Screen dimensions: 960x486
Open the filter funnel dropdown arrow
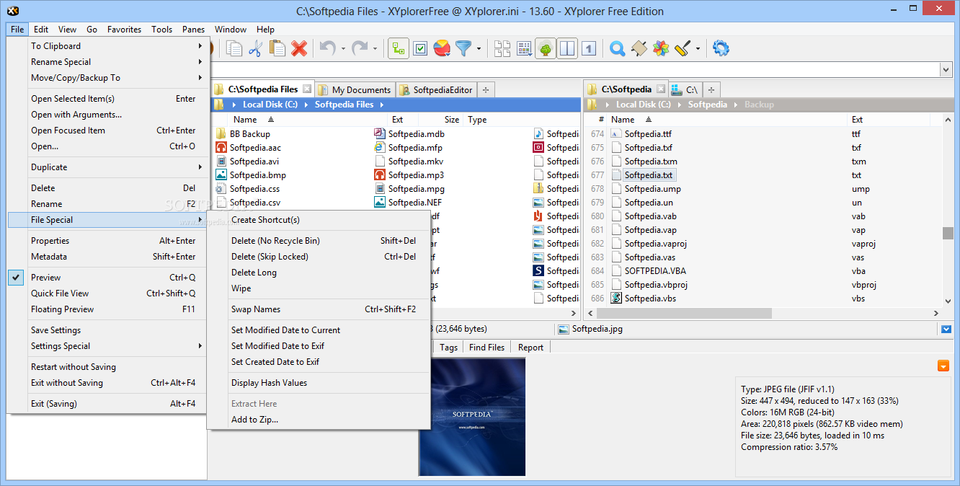[x=479, y=49]
